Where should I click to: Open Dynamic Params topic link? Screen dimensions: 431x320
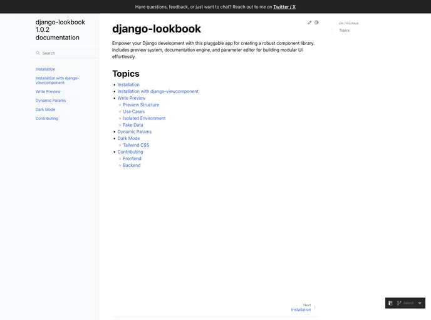click(x=135, y=132)
